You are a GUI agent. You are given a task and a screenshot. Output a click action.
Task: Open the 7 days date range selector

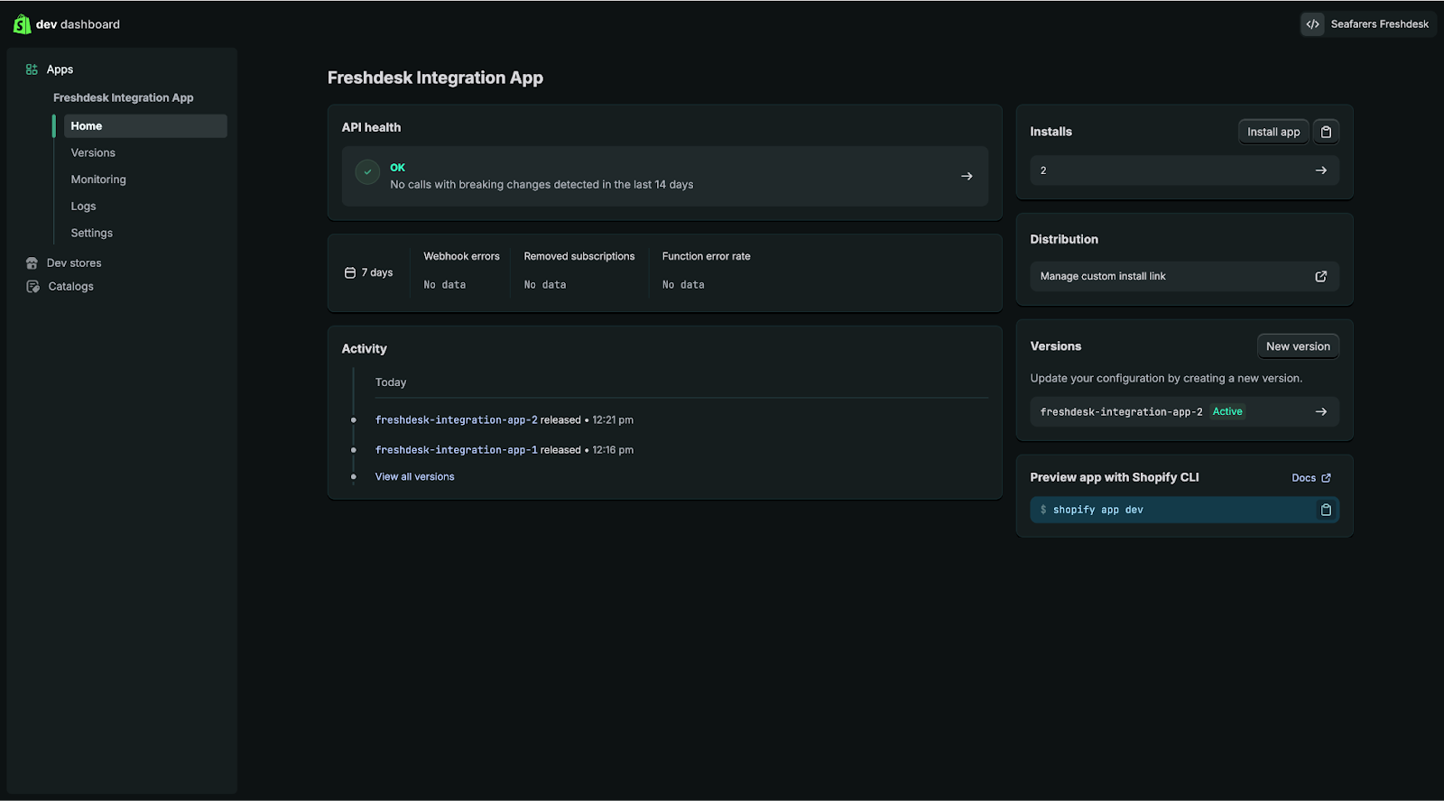(x=369, y=272)
